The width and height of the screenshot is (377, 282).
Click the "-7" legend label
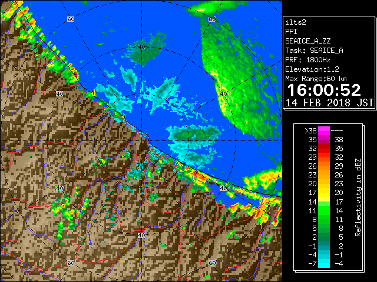click(x=312, y=264)
